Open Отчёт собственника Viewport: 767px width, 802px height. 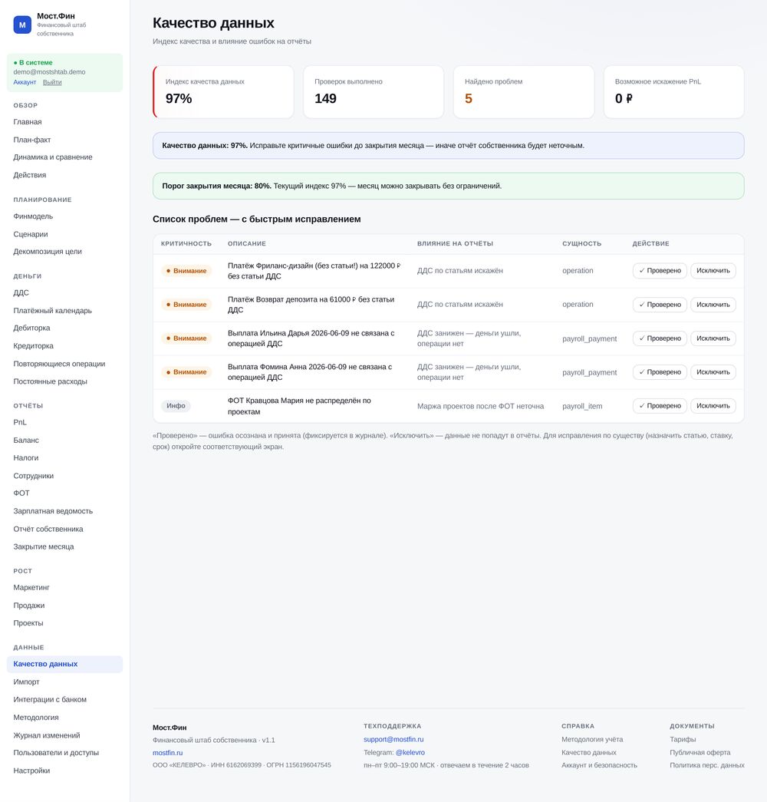click(48, 529)
